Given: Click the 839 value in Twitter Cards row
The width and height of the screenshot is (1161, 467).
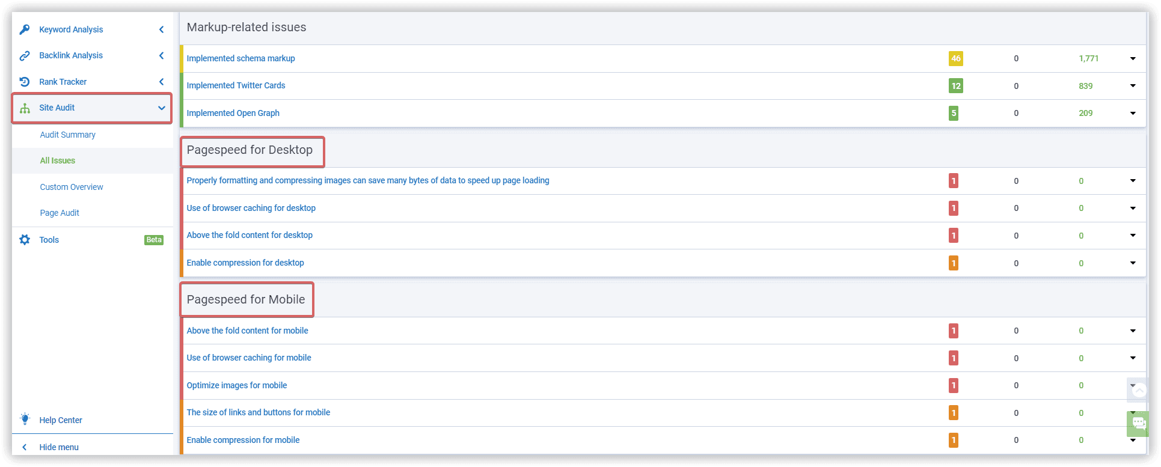Looking at the screenshot, I should [1085, 86].
